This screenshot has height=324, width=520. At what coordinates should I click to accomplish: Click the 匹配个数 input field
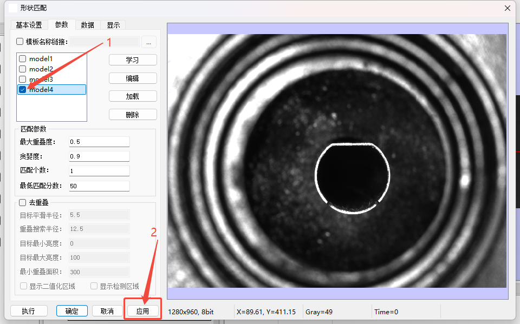click(99, 171)
